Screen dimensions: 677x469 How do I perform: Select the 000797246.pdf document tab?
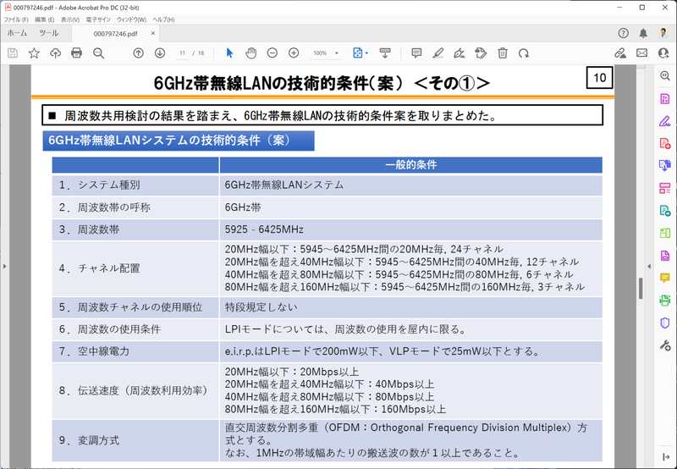(115, 34)
